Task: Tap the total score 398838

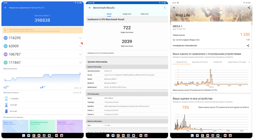Action: 42,20
